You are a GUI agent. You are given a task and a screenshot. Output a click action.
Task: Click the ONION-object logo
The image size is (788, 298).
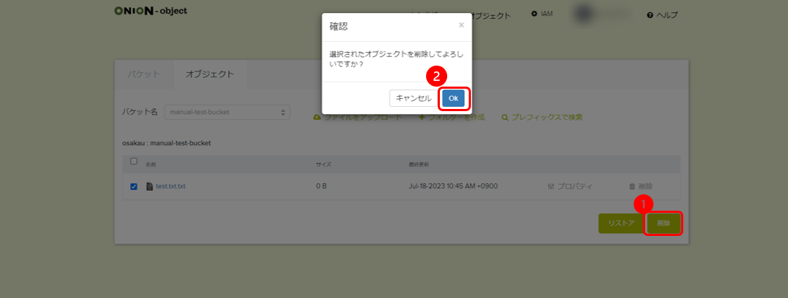tap(150, 11)
